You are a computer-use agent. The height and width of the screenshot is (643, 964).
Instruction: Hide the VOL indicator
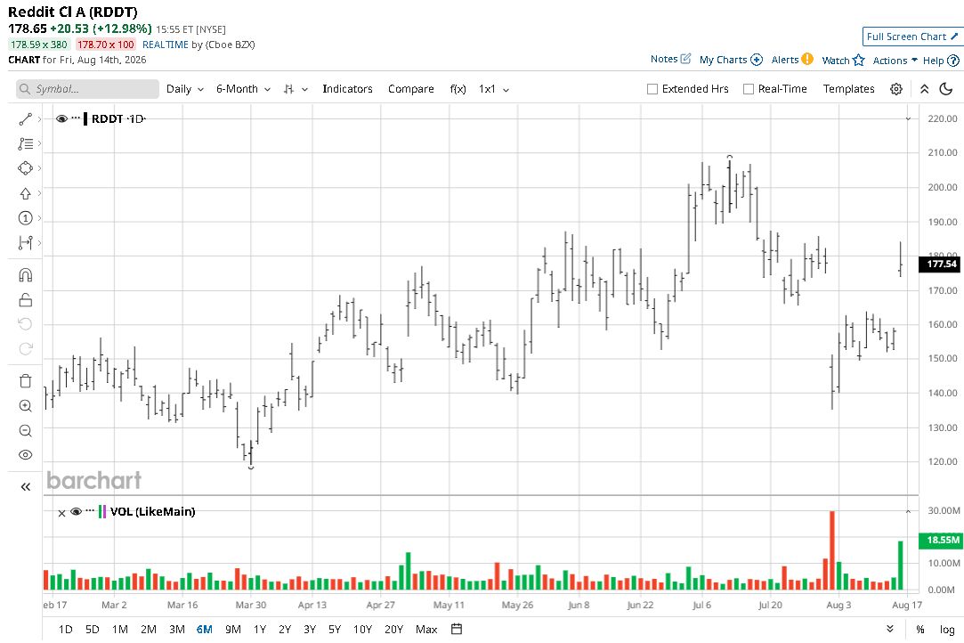pos(77,511)
